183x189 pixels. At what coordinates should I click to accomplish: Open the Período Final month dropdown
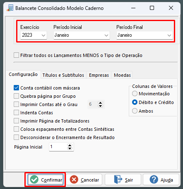click(x=144, y=35)
